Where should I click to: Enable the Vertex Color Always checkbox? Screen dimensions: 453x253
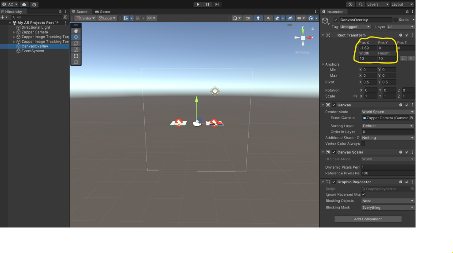point(363,143)
